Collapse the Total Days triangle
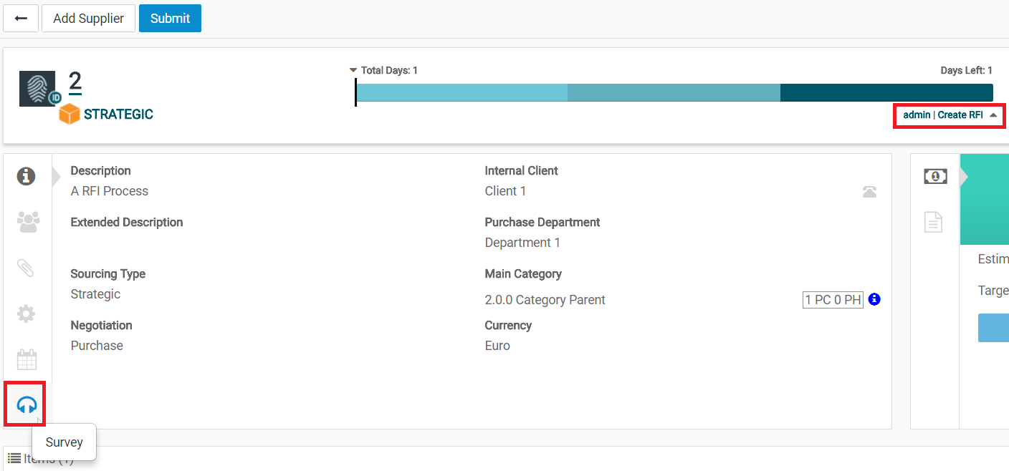 pyautogui.click(x=353, y=70)
